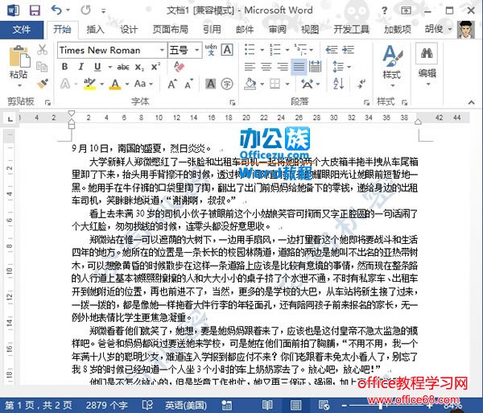Image resolution: width=483 pixels, height=413 pixels.
Task: Undo the last action
Action: click(x=56, y=10)
